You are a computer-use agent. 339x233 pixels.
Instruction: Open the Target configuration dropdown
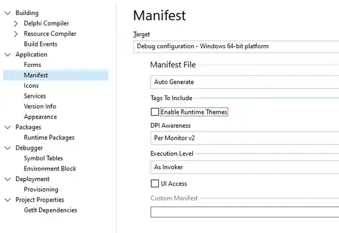point(236,46)
